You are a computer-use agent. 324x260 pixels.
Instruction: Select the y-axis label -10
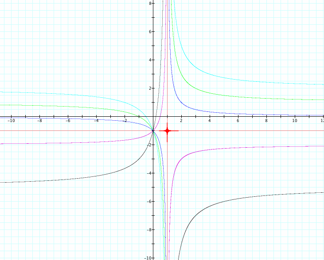(148, 258)
